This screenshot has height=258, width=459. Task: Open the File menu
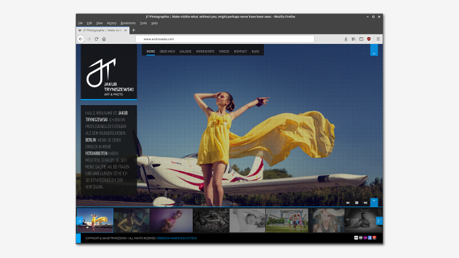[x=81, y=23]
